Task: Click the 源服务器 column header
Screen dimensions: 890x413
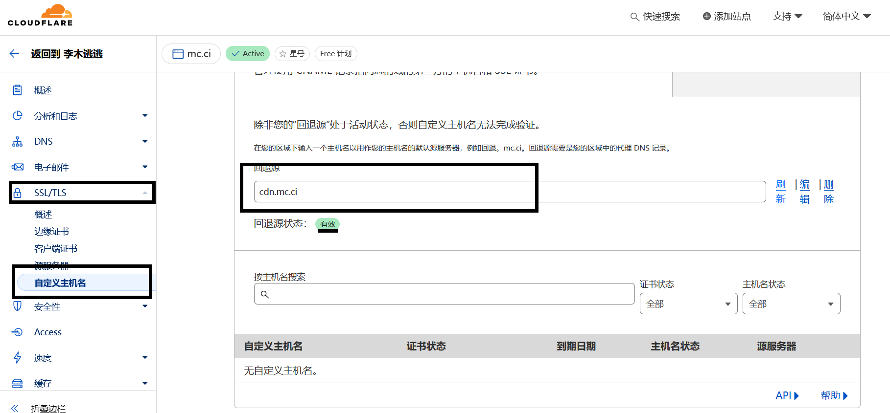Action: pyautogui.click(x=776, y=346)
